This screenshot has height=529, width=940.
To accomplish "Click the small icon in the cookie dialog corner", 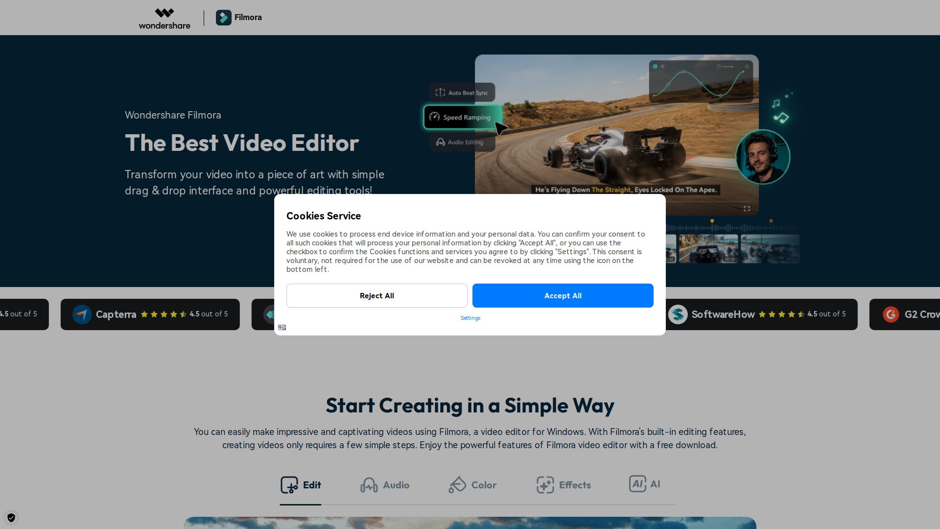I will 282,328.
